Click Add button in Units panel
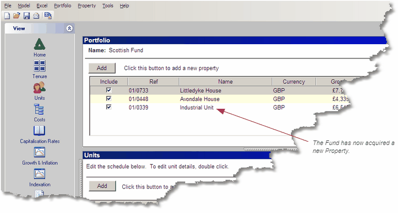398x213 pixels. (102, 186)
